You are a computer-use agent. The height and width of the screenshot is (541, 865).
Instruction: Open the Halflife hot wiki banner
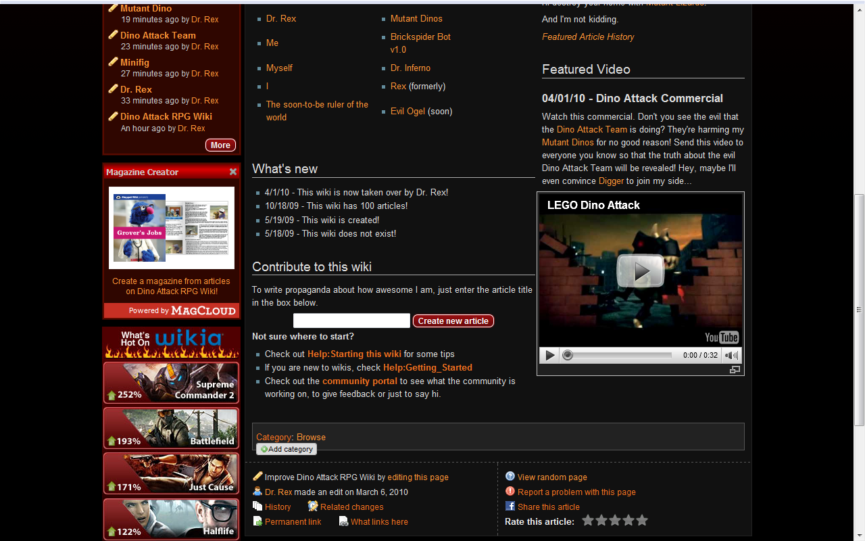[x=171, y=519]
